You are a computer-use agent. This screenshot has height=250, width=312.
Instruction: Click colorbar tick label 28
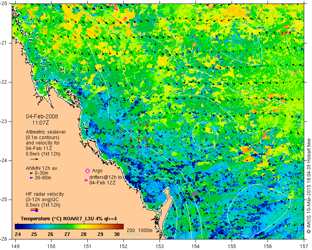point(84,234)
